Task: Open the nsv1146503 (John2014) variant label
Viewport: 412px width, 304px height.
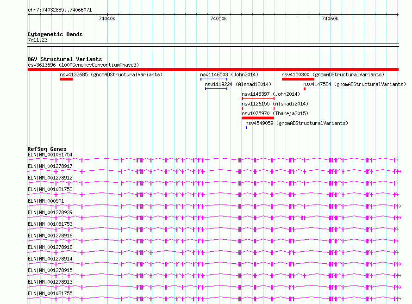Action: [x=229, y=74]
